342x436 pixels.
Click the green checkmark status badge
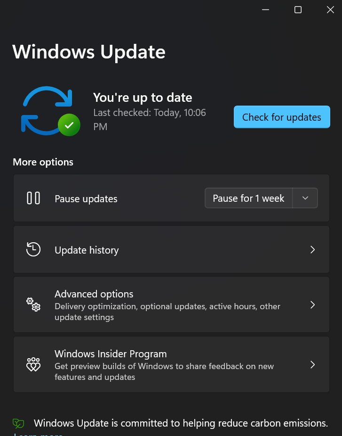pyautogui.click(x=69, y=125)
